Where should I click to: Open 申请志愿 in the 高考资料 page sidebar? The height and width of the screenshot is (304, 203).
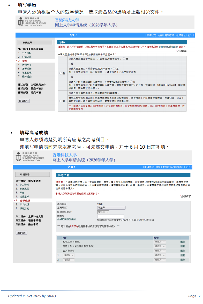[x=24, y=189]
